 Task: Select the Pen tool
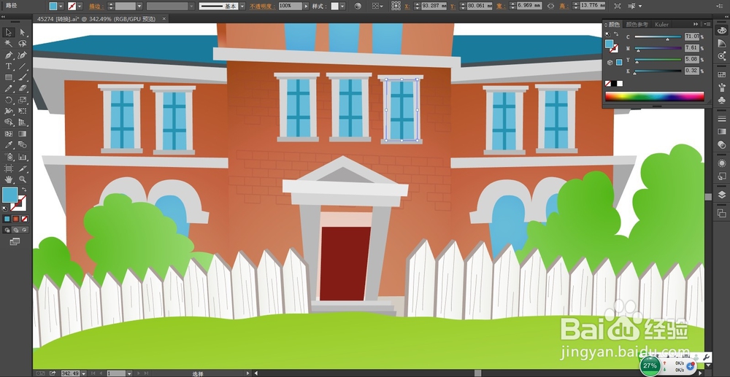point(8,55)
